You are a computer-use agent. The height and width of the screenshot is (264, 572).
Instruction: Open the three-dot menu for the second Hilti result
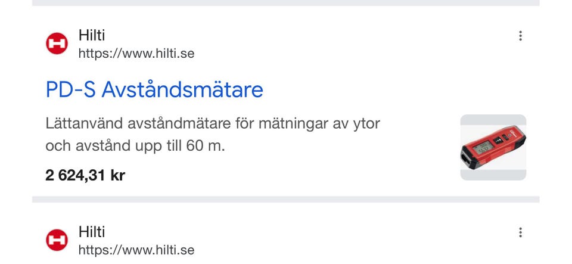[520, 232]
